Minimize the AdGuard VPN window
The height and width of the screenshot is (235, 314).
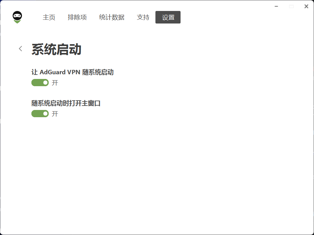tap(276, 6)
